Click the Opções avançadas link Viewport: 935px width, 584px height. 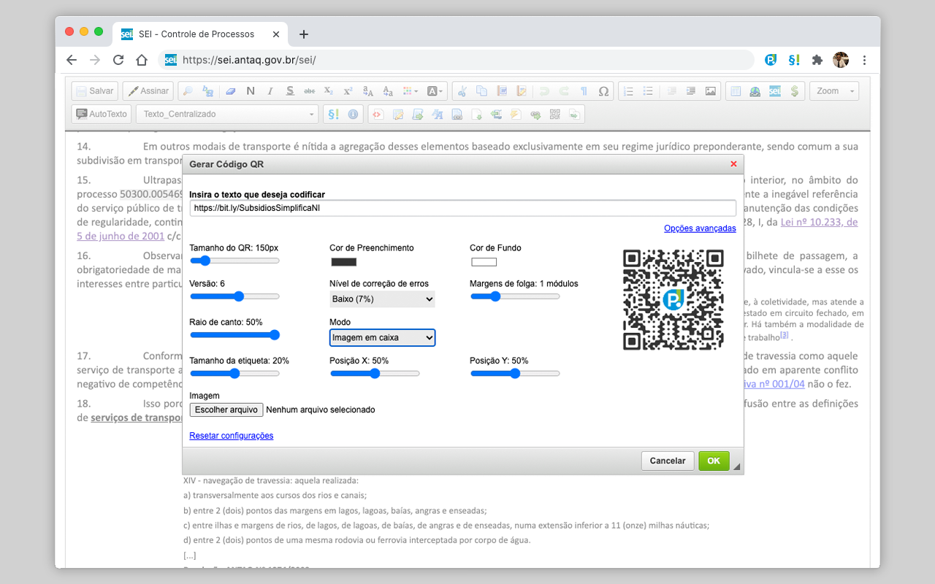pos(700,228)
